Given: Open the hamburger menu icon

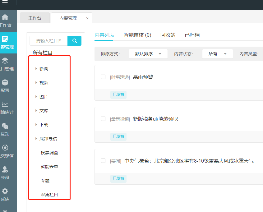Looking at the screenshot, I should click(5, 3).
